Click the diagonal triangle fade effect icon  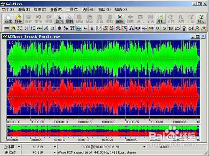point(46,28)
